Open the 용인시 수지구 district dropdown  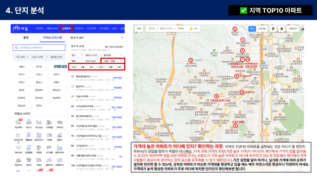[x=93, y=55]
